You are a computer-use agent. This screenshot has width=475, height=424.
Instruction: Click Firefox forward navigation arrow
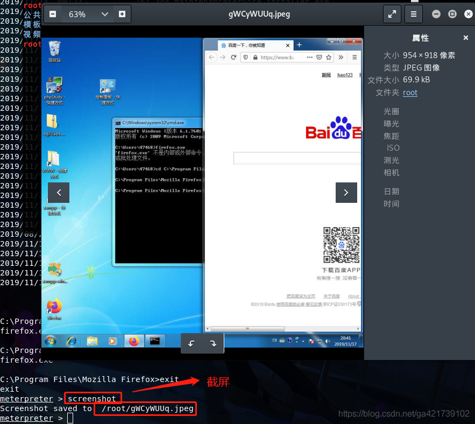[x=223, y=57]
